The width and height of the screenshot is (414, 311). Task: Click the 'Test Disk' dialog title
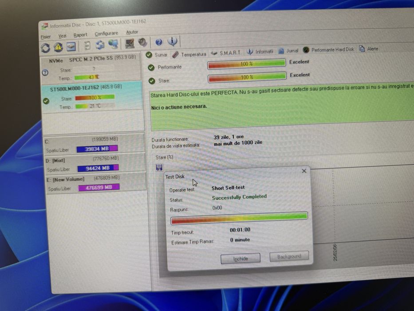click(x=175, y=177)
